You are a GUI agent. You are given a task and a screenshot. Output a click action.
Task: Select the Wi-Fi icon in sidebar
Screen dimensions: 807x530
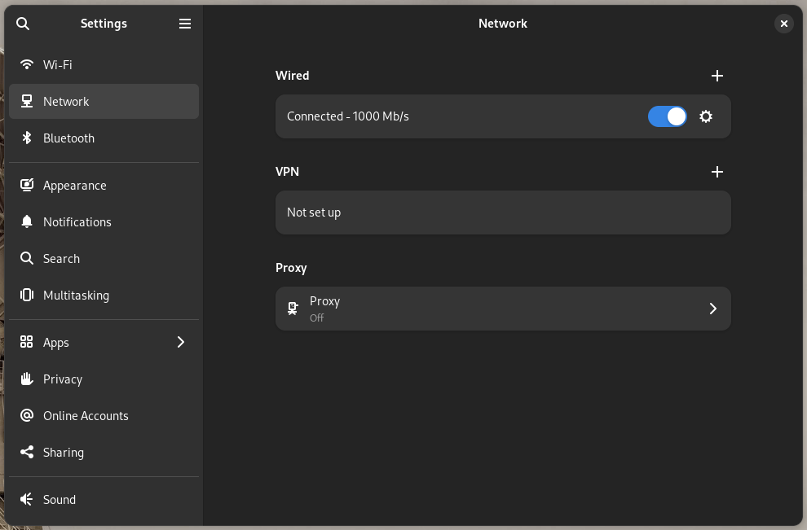point(27,64)
